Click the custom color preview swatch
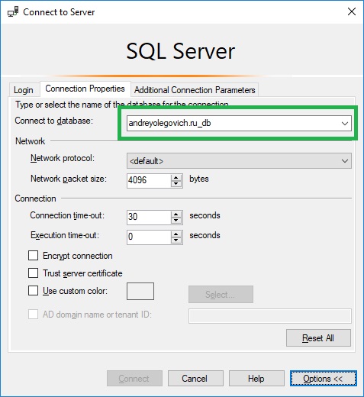The width and height of the screenshot is (364, 397). pyautogui.click(x=140, y=291)
